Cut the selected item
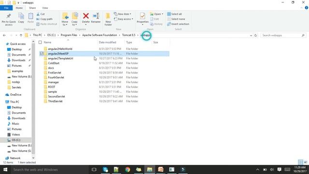The width and height of the screenshot is (309, 174). click(x=41, y=14)
